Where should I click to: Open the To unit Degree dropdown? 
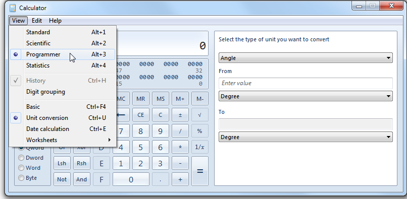(x=306, y=137)
